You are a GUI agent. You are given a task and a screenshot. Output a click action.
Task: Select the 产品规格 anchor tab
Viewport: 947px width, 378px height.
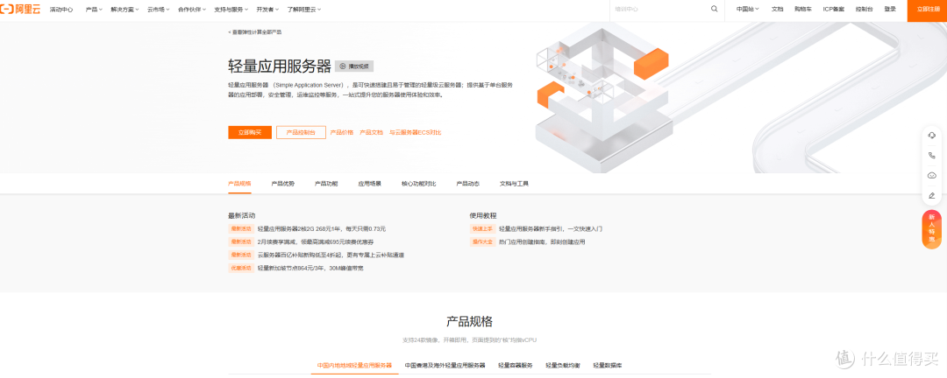239,183
